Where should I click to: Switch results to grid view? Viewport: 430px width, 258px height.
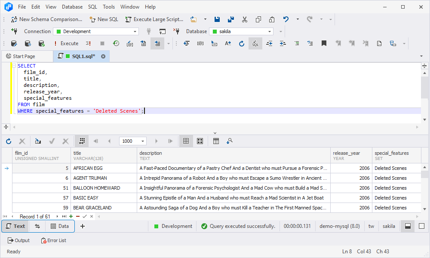coord(186,141)
